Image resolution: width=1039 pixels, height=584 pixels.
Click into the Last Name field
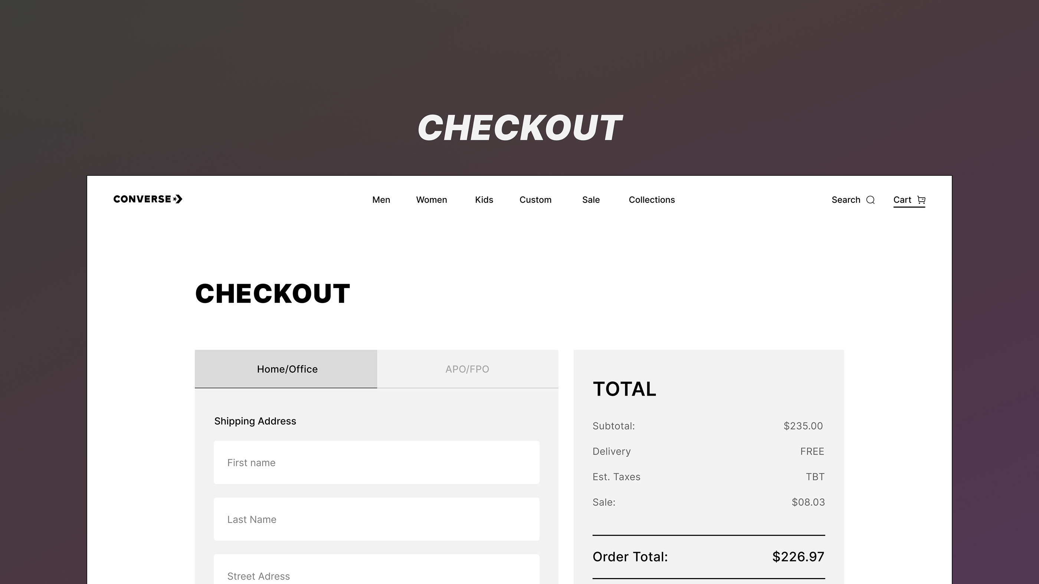click(376, 519)
